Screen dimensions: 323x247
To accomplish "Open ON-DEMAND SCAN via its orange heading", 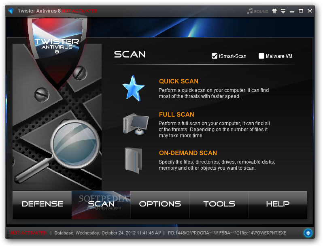I will tap(188, 153).
